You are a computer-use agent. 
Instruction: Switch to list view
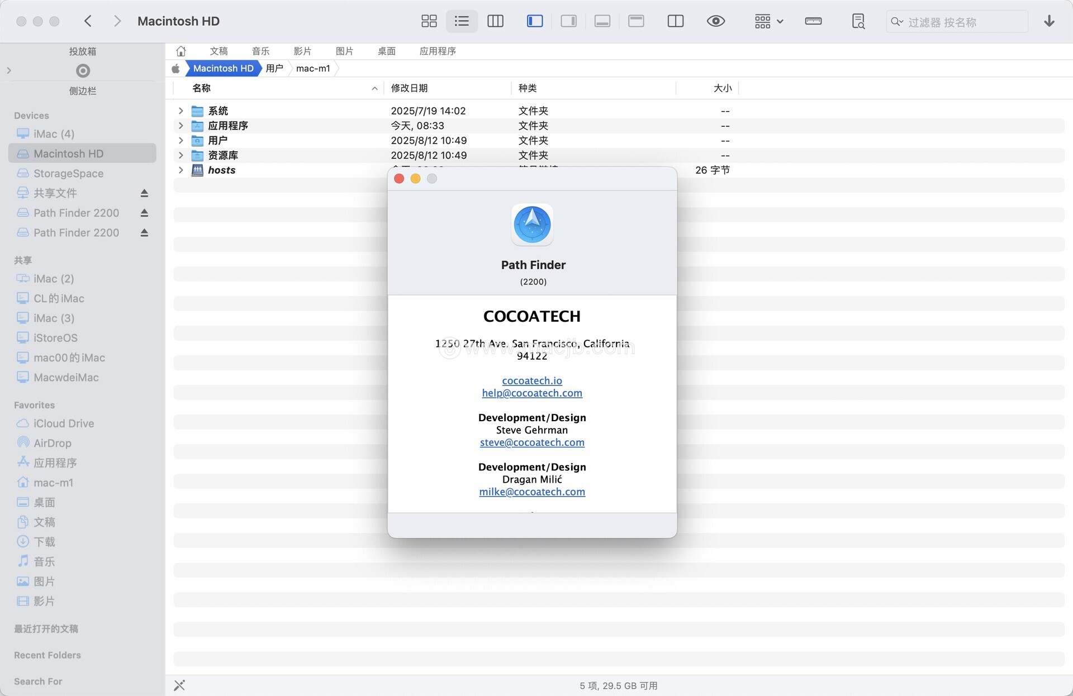[x=462, y=21]
